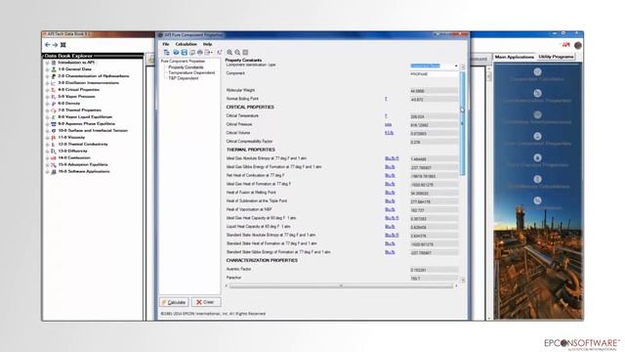This screenshot has height=352, width=625.
Task: Click the zoom in magnifier icon
Action: coord(229,52)
